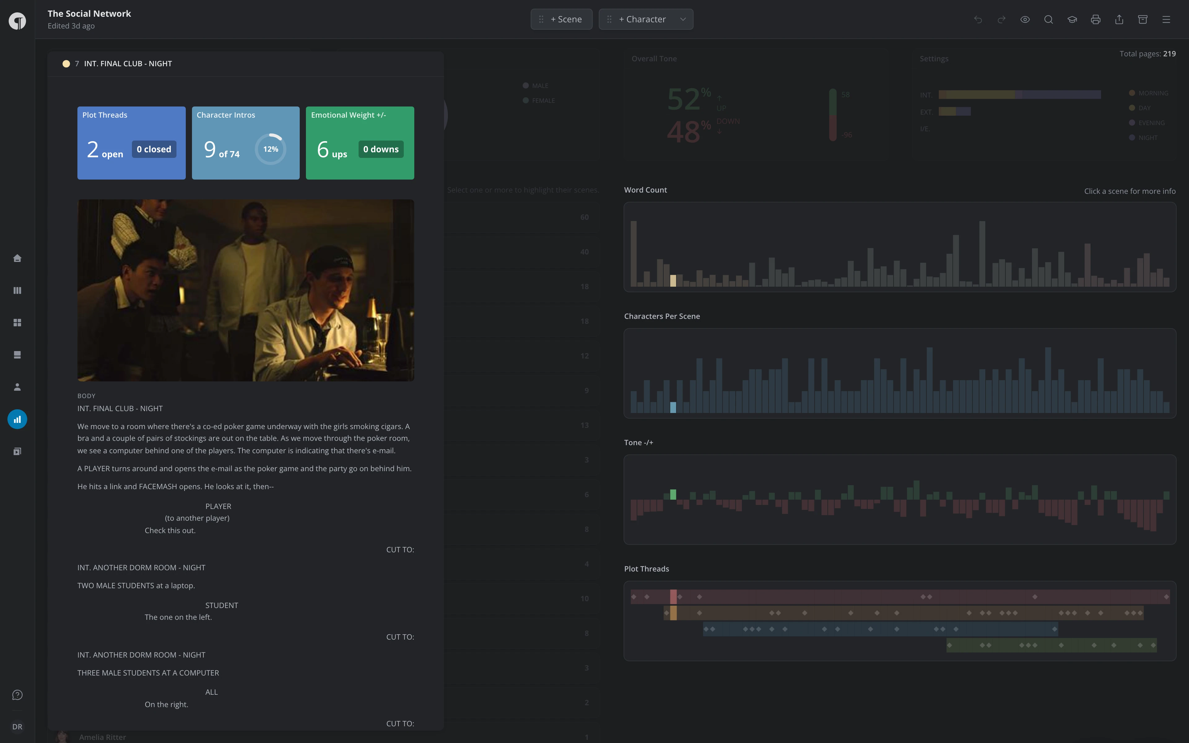
Task: Click the 'The Social Network' title
Action: pos(89,14)
